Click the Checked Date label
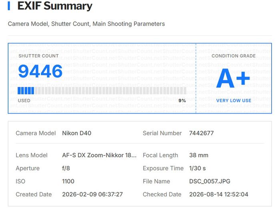Image resolution: width=280 pixels, height=210 pixels. [x=162, y=194]
